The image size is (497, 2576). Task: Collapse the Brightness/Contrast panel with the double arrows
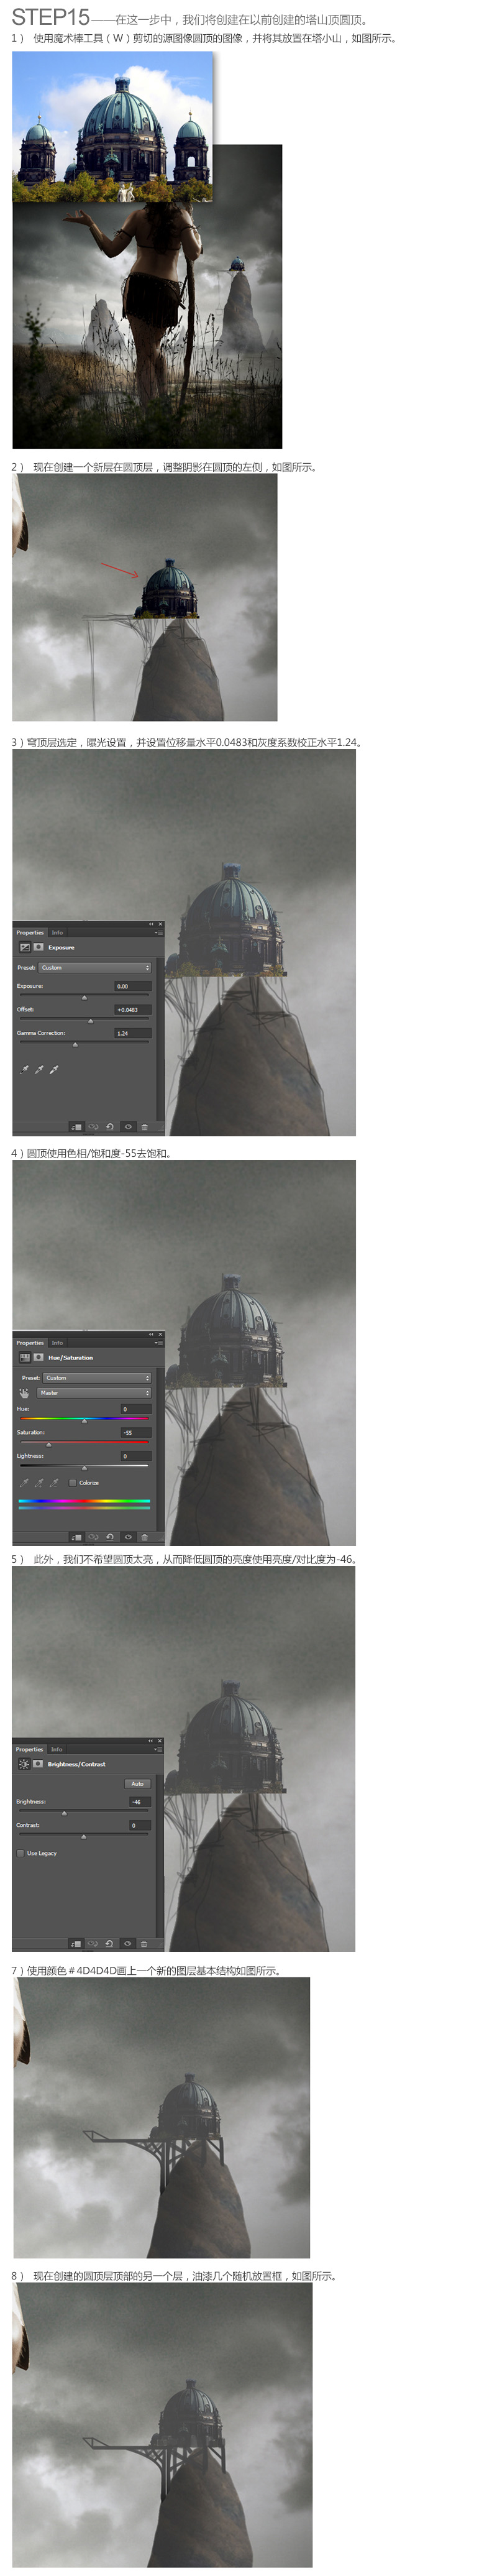tap(151, 1741)
